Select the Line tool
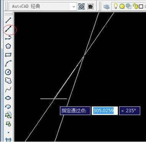This screenshot has width=146, height=142. pyautogui.click(x=8, y=20)
